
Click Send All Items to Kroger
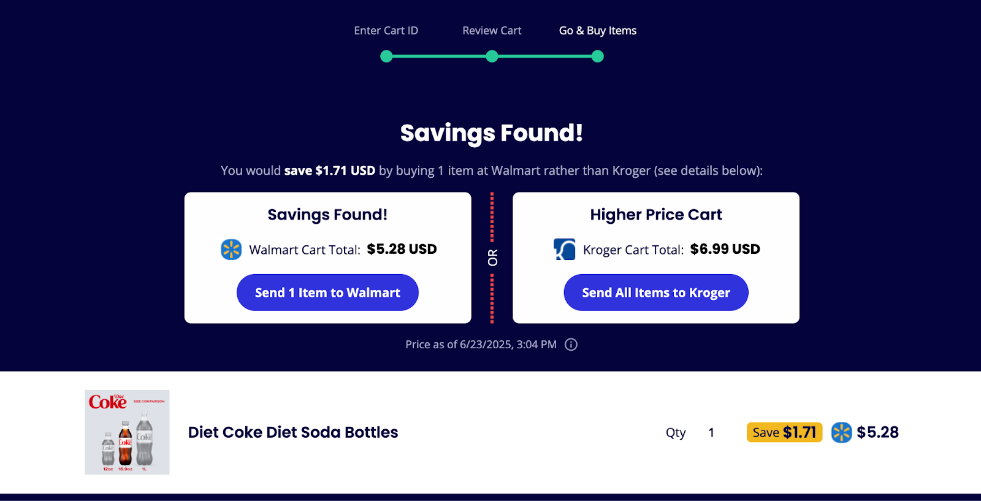pos(655,293)
